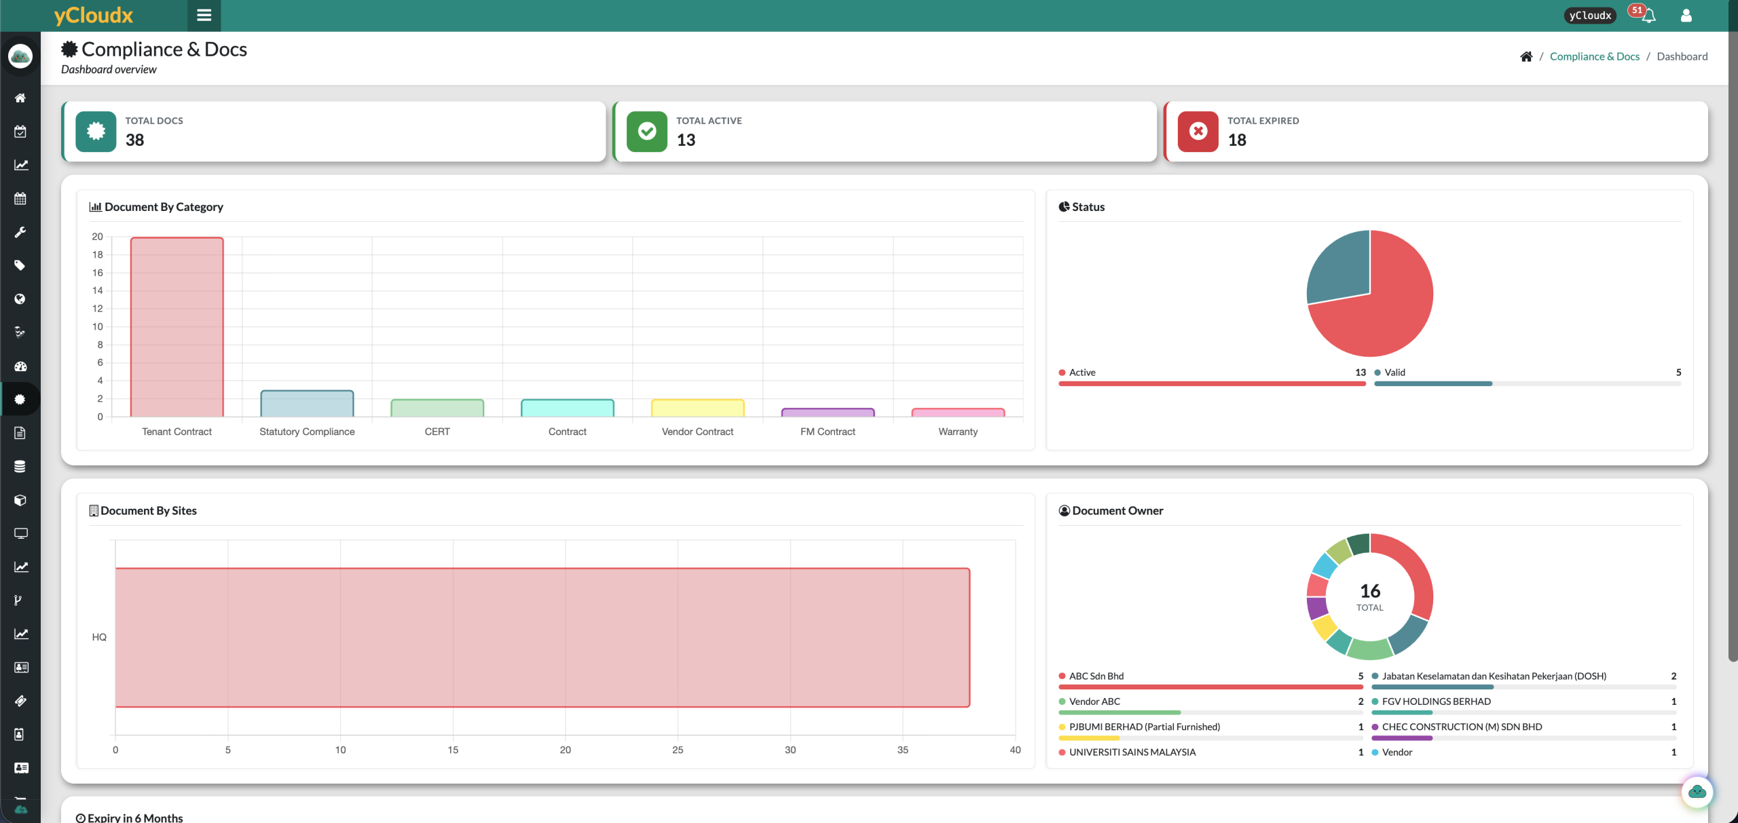This screenshot has height=823, width=1738.
Task: Click the Total Docs 38 card
Action: coord(333,131)
